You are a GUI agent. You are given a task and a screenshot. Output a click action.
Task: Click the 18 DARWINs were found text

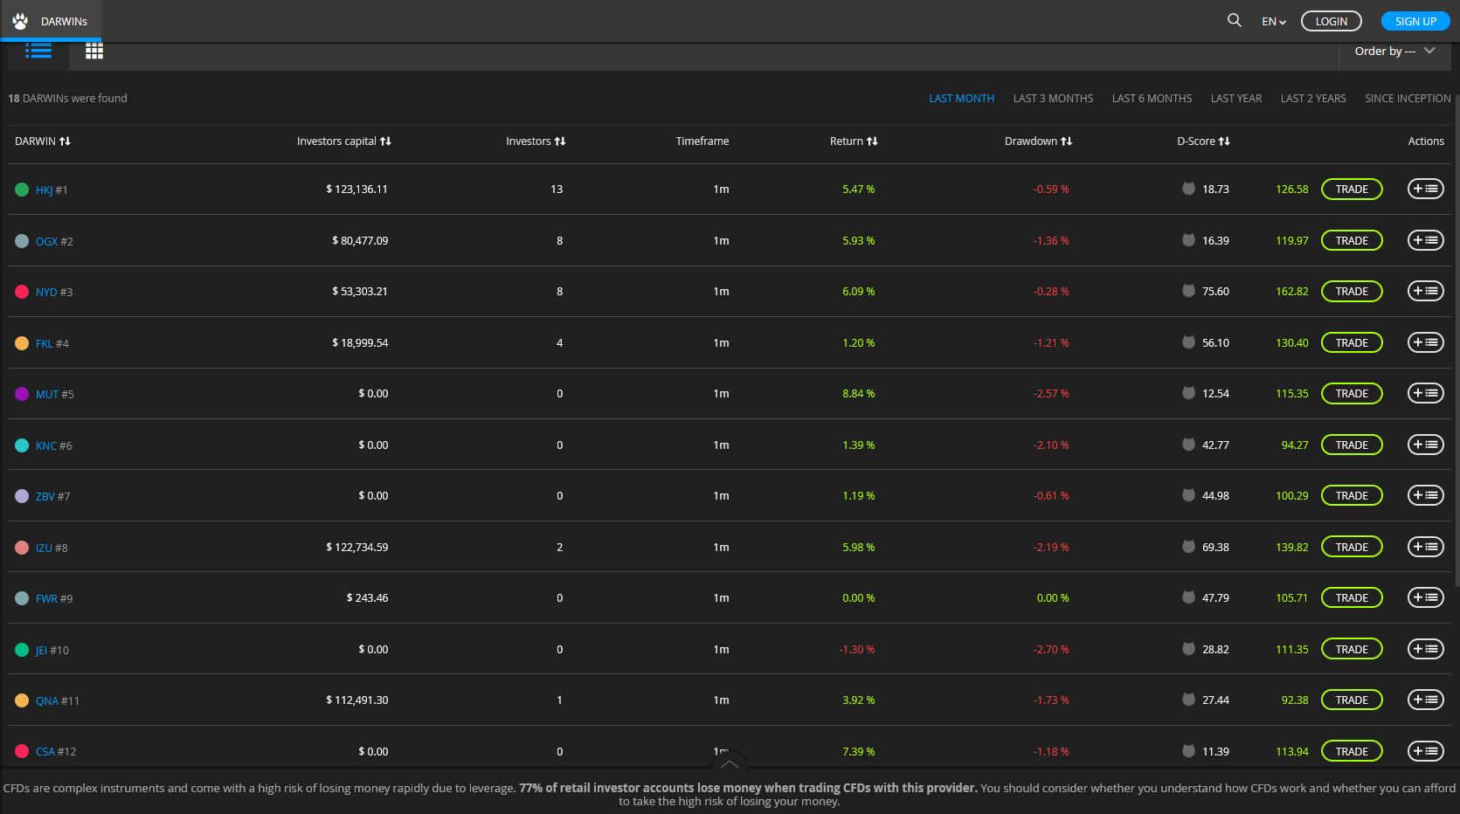tap(67, 99)
